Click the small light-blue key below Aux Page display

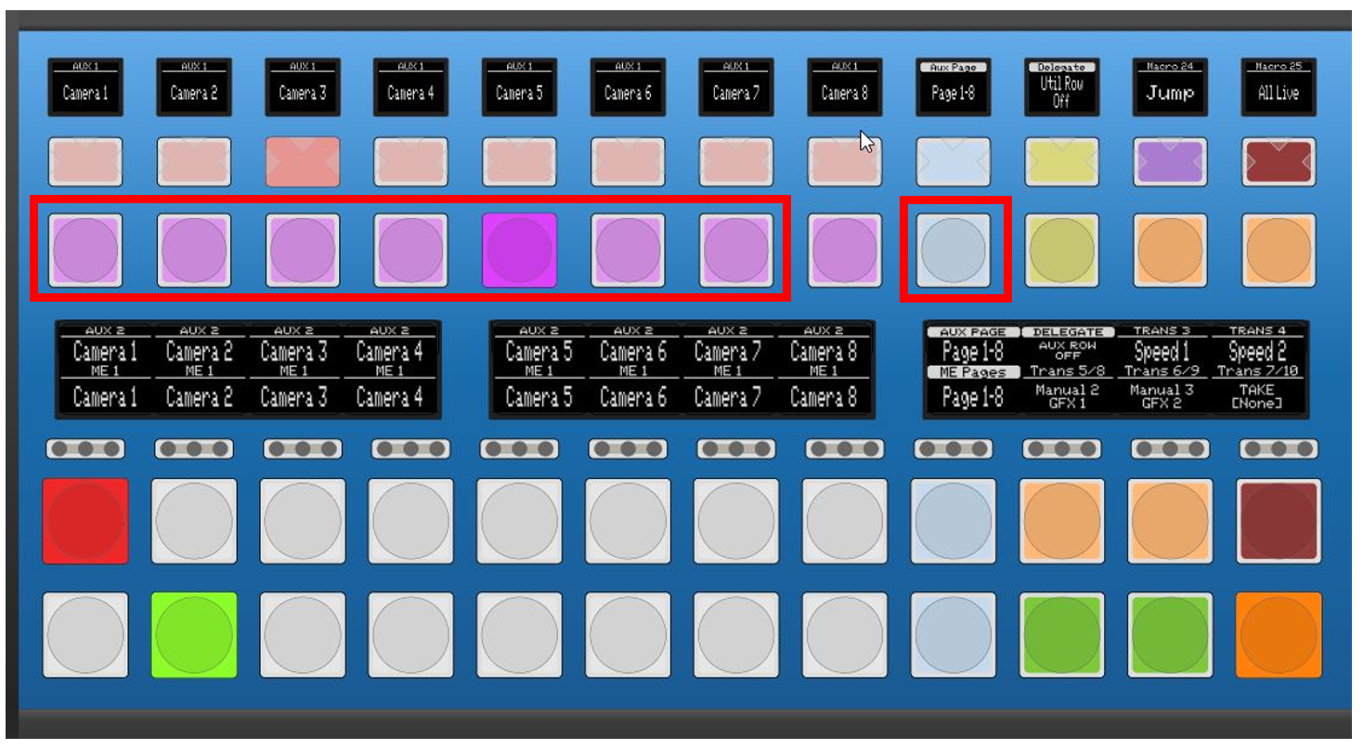point(954,162)
